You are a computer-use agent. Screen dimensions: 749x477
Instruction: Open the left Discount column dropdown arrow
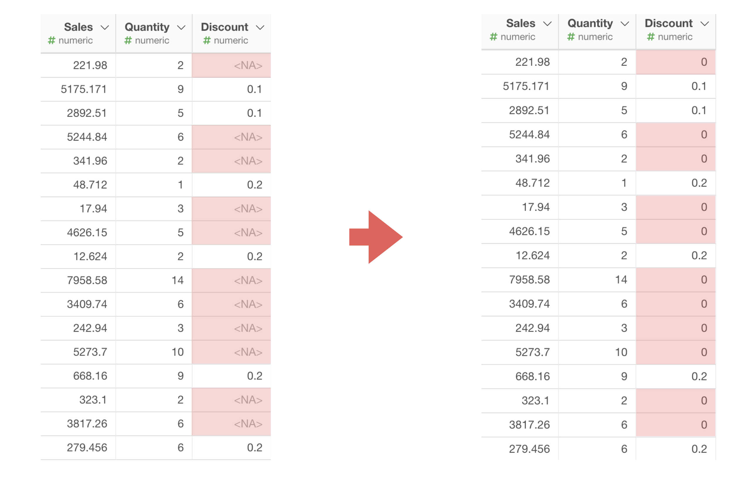tap(260, 27)
